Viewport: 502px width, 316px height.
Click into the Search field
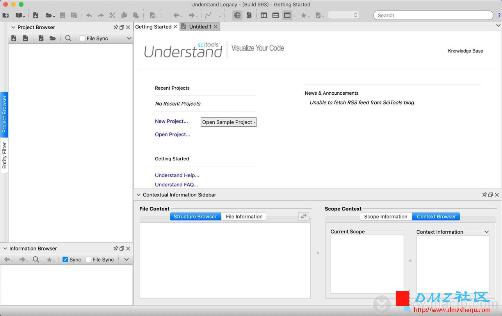click(433, 15)
